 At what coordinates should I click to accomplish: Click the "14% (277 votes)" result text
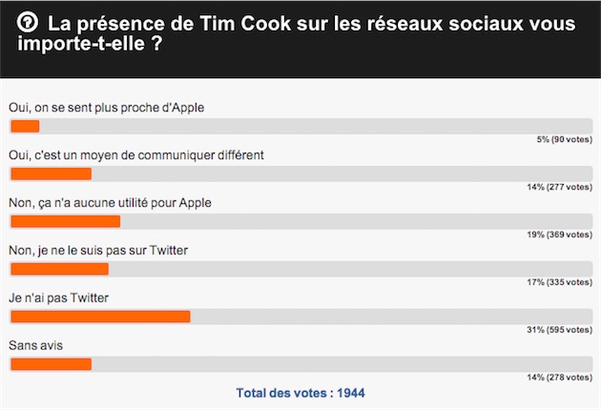tap(560, 187)
